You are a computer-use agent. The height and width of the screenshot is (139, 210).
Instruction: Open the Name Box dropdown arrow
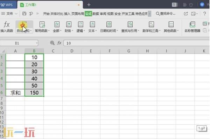(x=37, y=43)
